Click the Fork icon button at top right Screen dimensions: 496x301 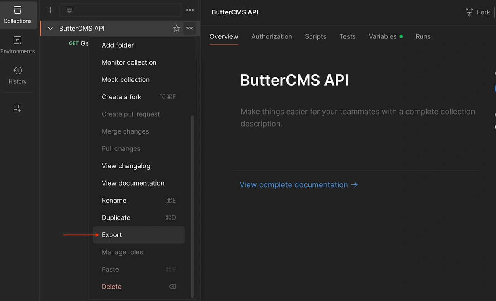[478, 12]
